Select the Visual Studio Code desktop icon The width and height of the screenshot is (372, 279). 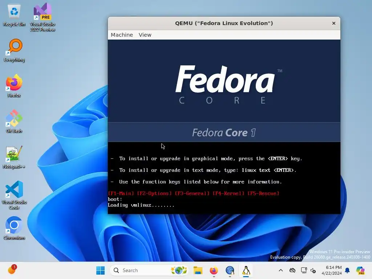[14, 195]
